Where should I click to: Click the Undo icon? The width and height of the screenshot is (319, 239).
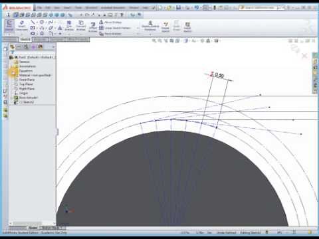pos(196,8)
